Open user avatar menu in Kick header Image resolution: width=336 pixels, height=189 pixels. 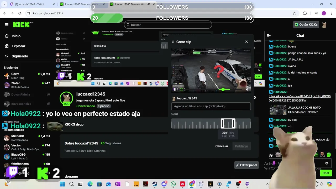(x=324, y=25)
